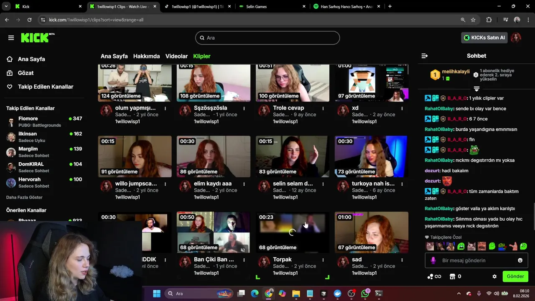Expand Daha Fazla Göster channels
Viewport: 535px width, 301px height.
(24, 197)
